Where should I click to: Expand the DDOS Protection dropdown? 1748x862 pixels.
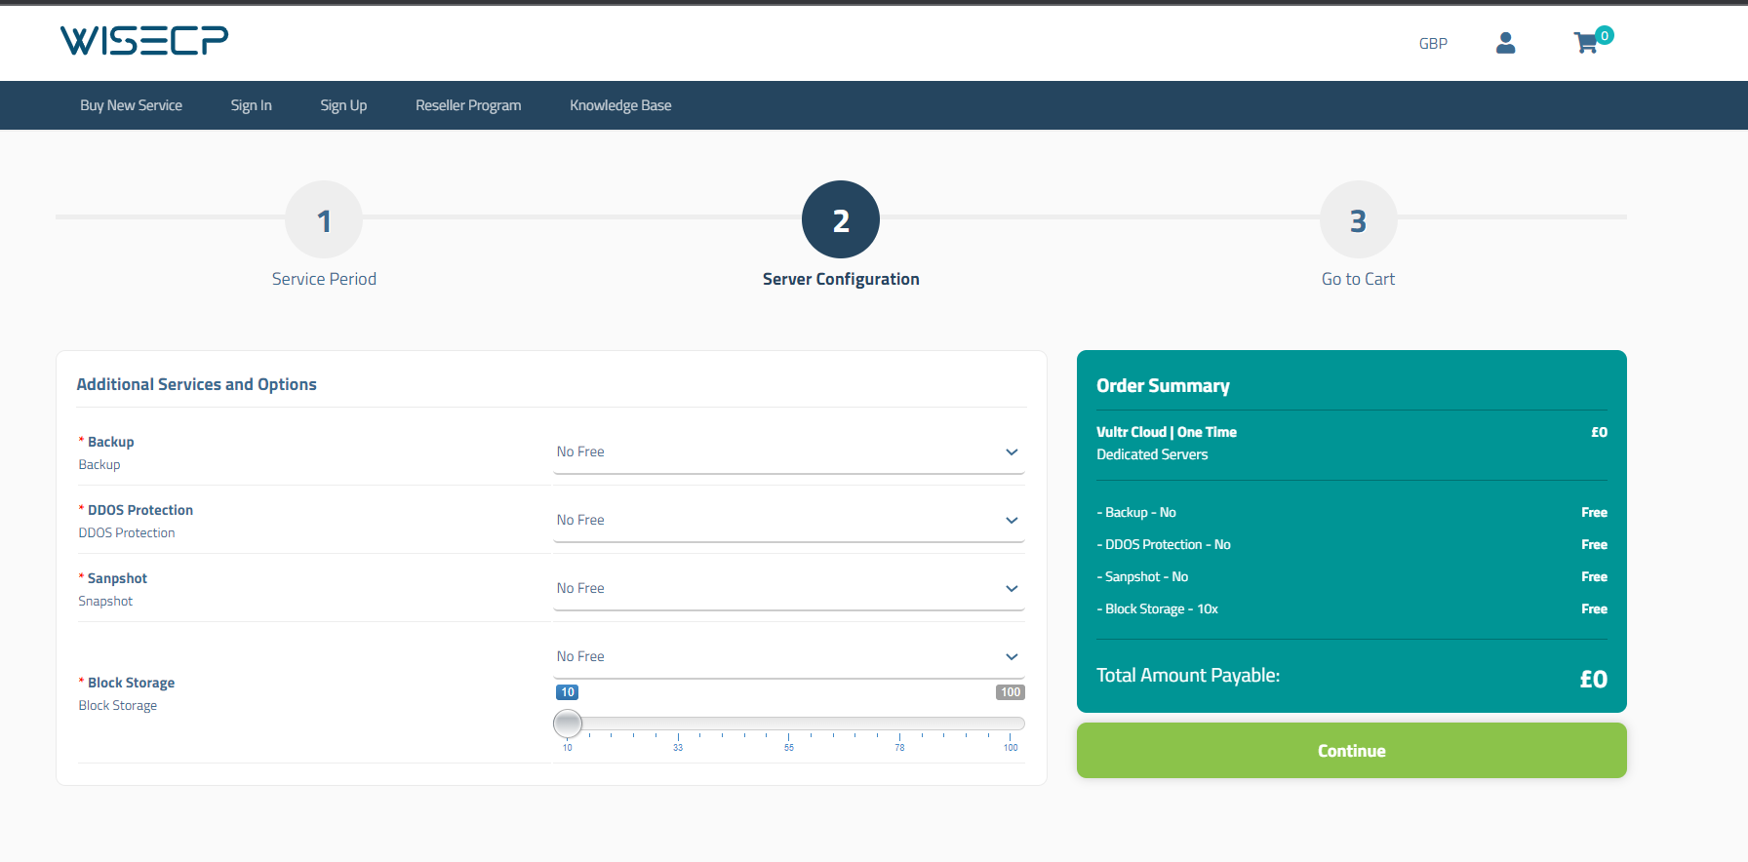point(788,521)
